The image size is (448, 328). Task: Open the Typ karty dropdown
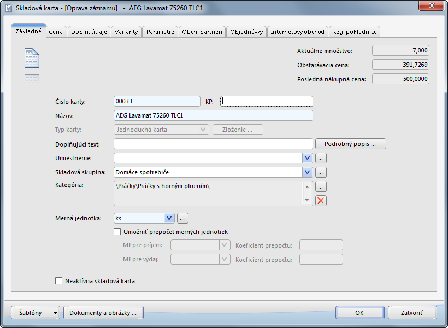click(x=203, y=130)
